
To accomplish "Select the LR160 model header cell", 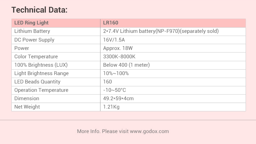I will point(111,23).
